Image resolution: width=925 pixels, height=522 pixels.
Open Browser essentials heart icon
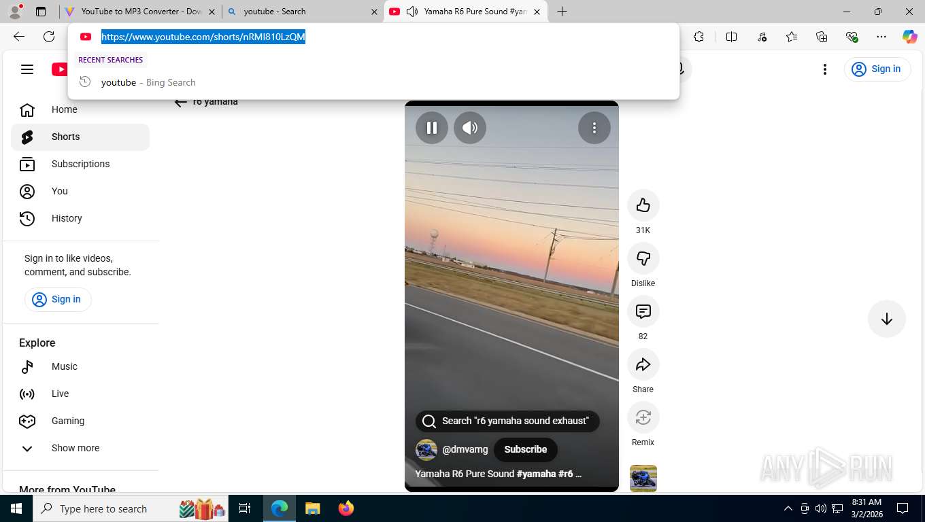pyautogui.click(x=852, y=37)
